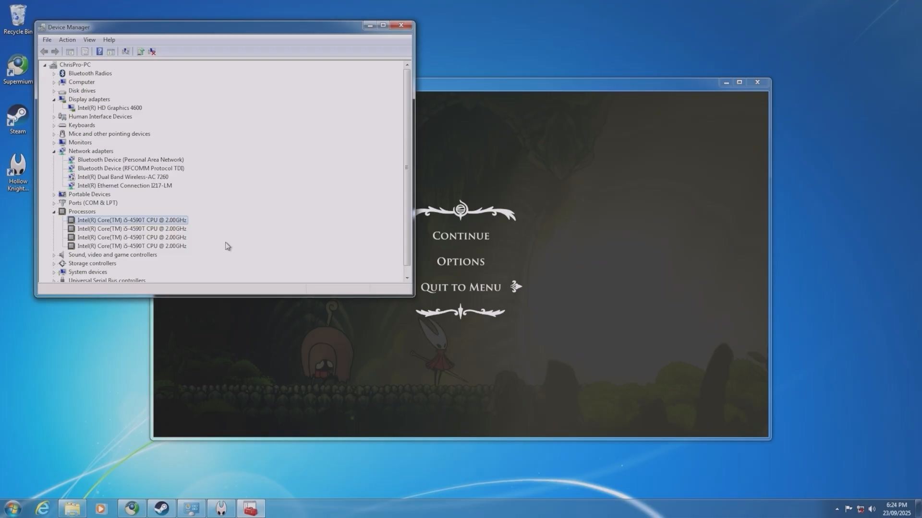Image resolution: width=922 pixels, height=518 pixels.
Task: Select the Ports (COM & LPT) label
Action: tap(93, 203)
